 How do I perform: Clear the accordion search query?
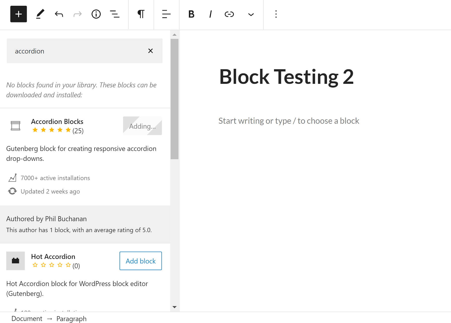[x=151, y=51]
